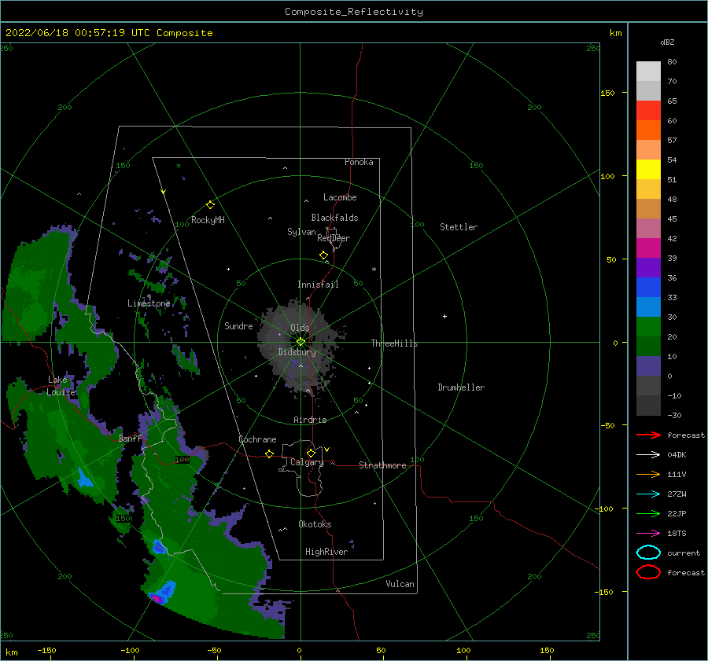Click the Lacombe label

tap(340, 197)
